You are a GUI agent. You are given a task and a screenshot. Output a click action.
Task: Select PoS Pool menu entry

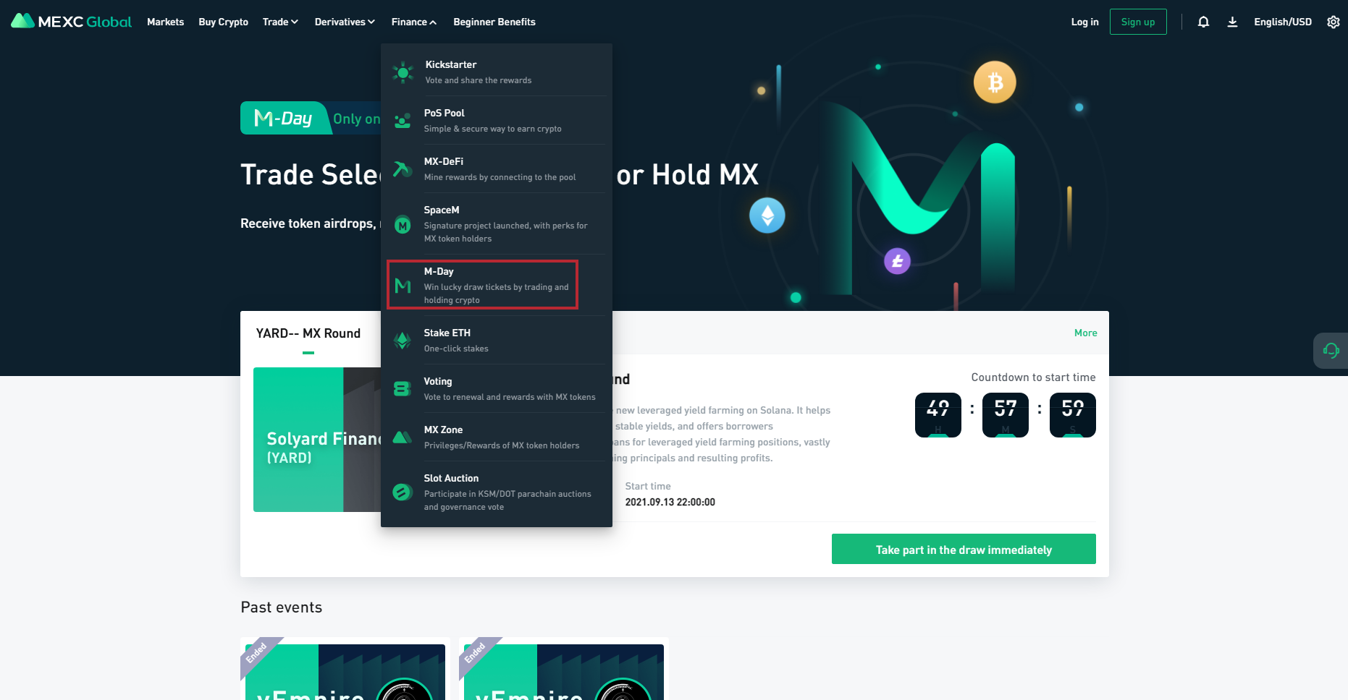coord(497,120)
